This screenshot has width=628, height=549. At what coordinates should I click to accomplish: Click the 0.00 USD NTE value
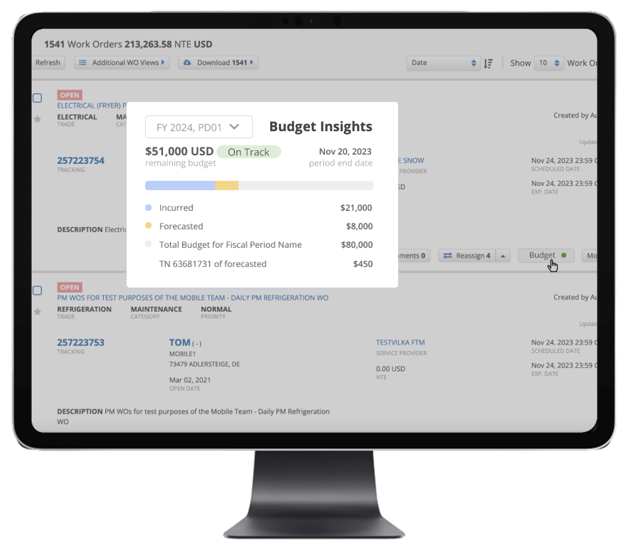coord(391,369)
